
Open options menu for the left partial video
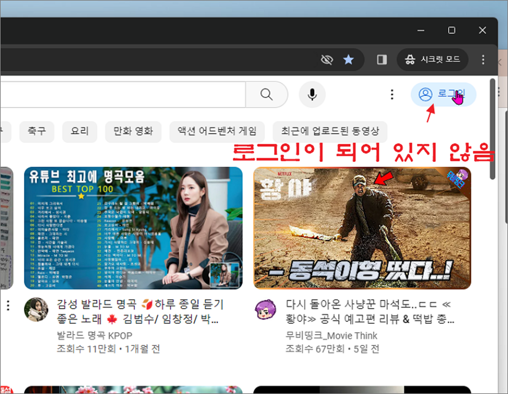8,306
